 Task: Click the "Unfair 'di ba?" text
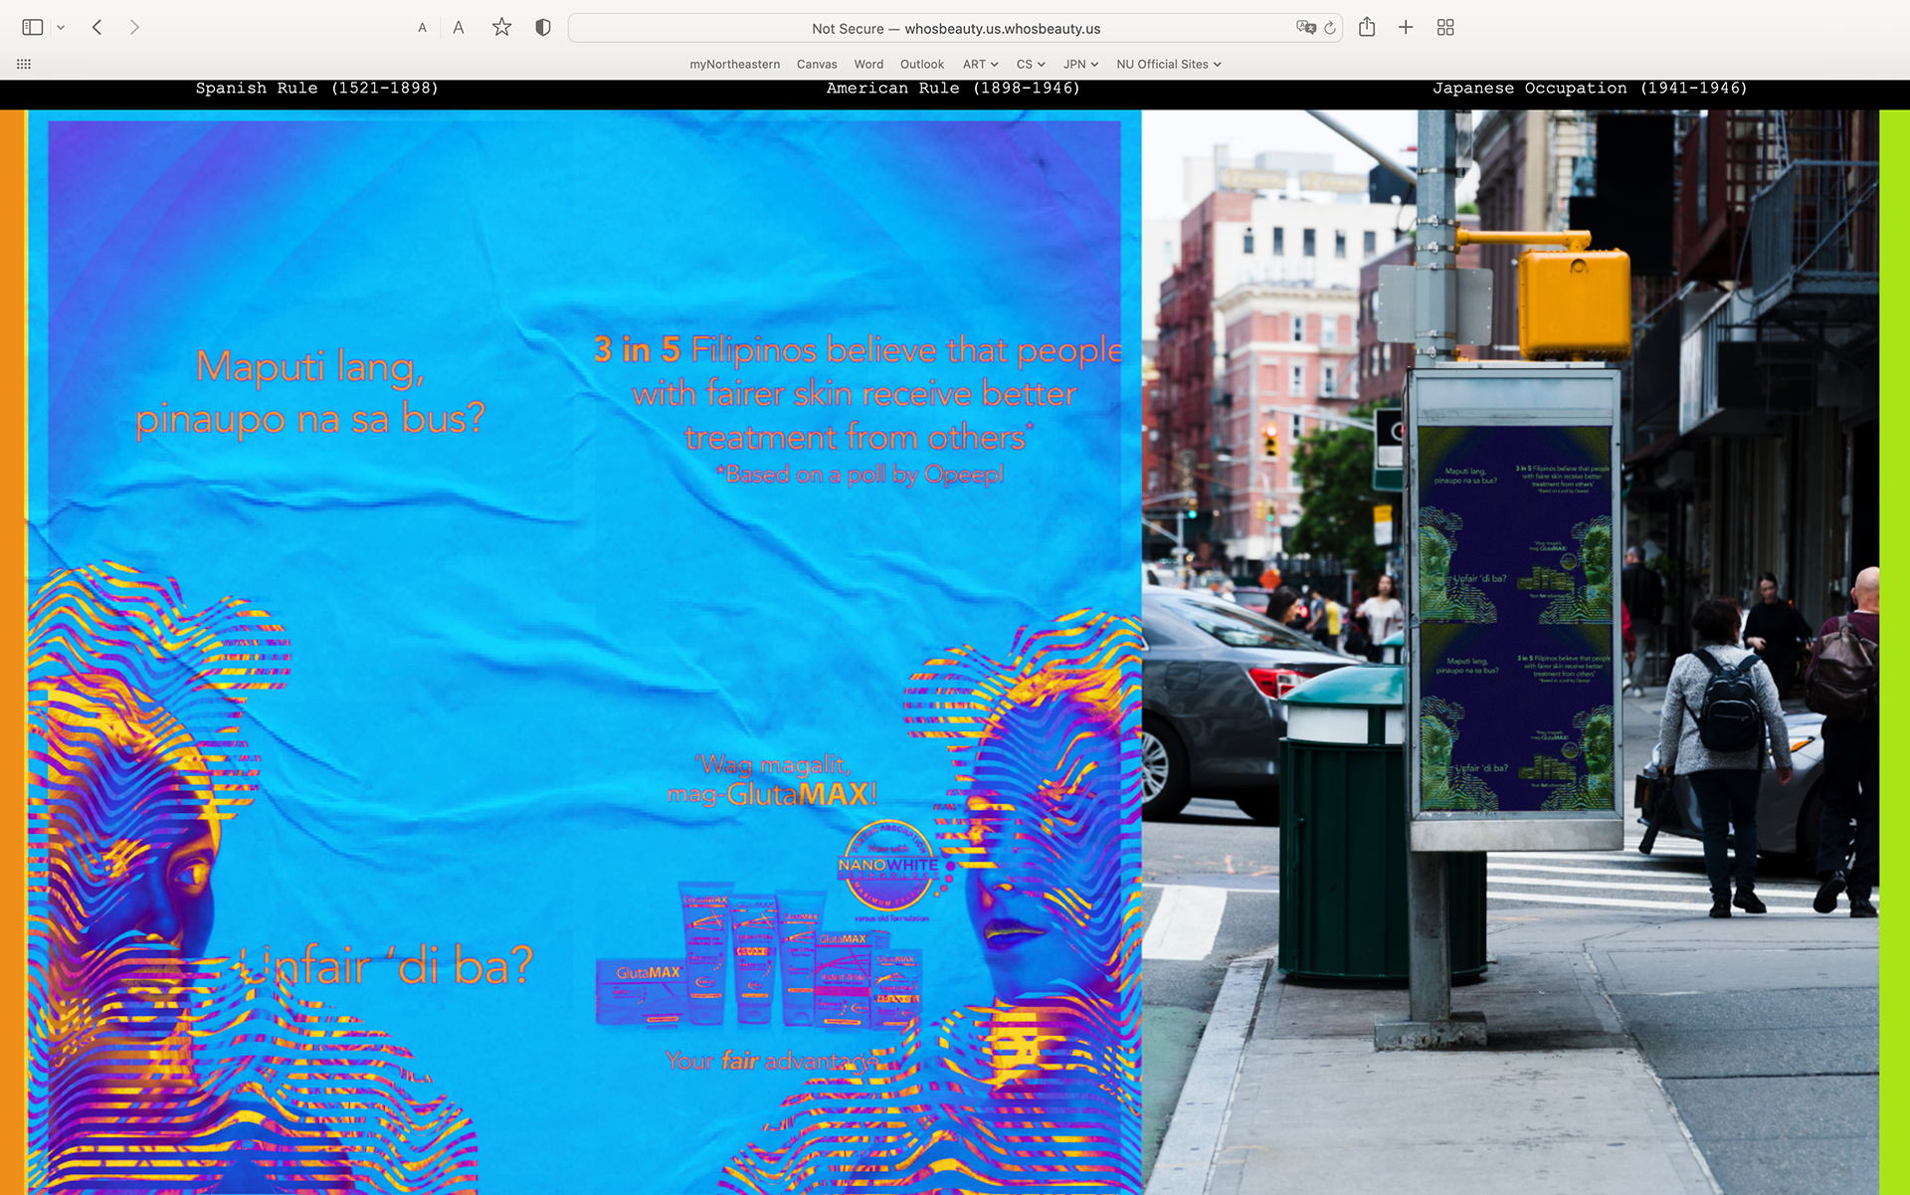tap(386, 964)
